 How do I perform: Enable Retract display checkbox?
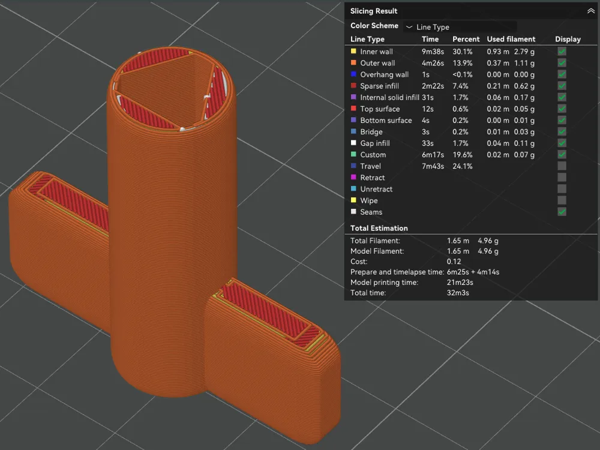point(562,178)
